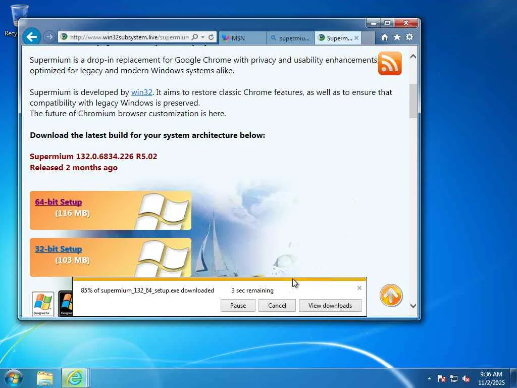The height and width of the screenshot is (388, 517).
Task: Click the 64-bit Setup download link
Action: coord(59,202)
